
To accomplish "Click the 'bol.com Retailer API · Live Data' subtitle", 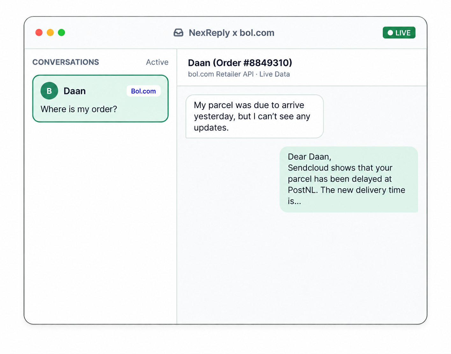I will 239,74.
